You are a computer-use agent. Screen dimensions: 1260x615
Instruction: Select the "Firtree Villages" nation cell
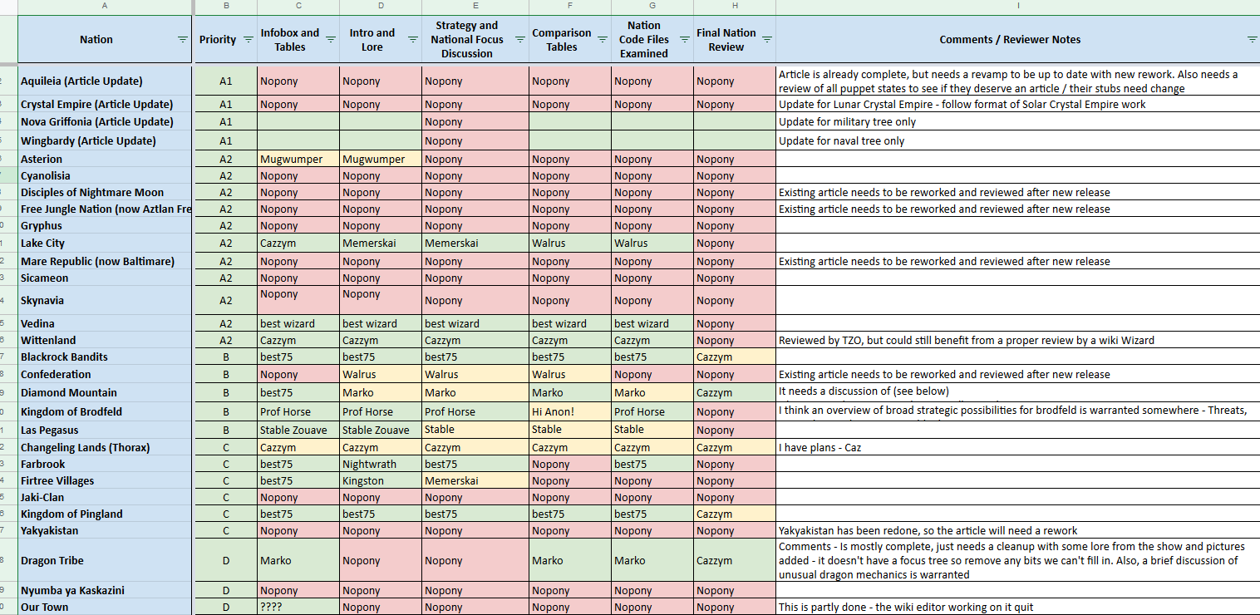click(x=105, y=481)
